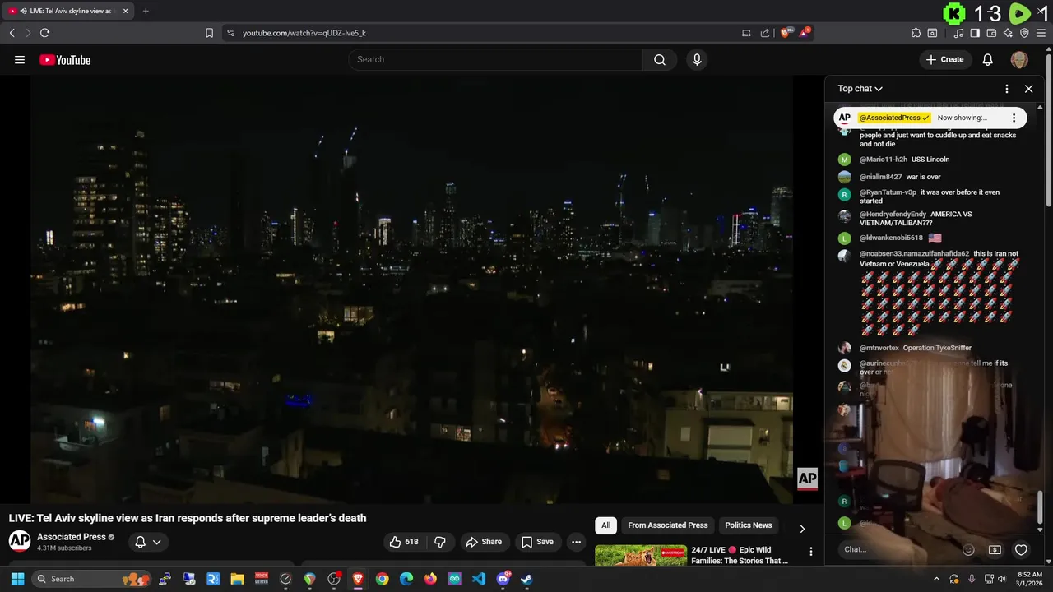The image size is (1053, 592).
Task: Click the Associated Press channel avatar
Action: [20, 541]
